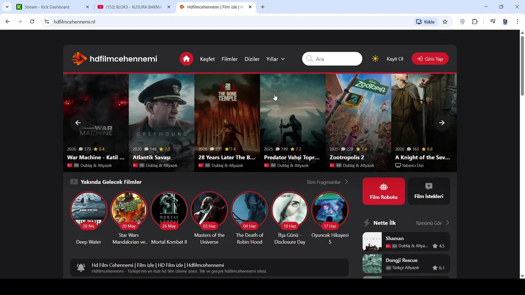Bookmark this page with star icon
Image resolution: width=525 pixels, height=295 pixels.
click(445, 22)
